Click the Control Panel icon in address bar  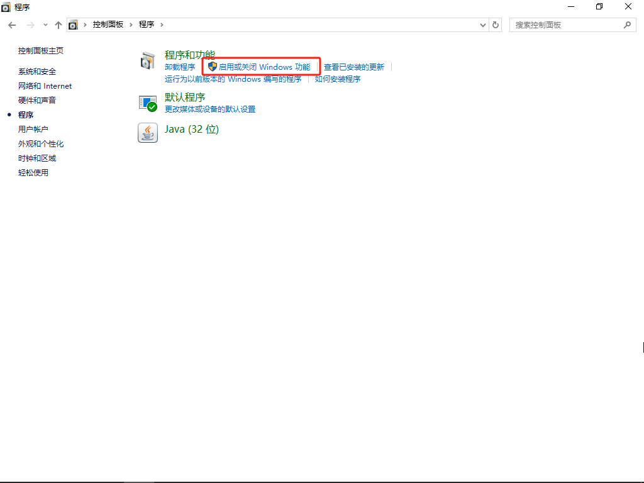(74, 25)
